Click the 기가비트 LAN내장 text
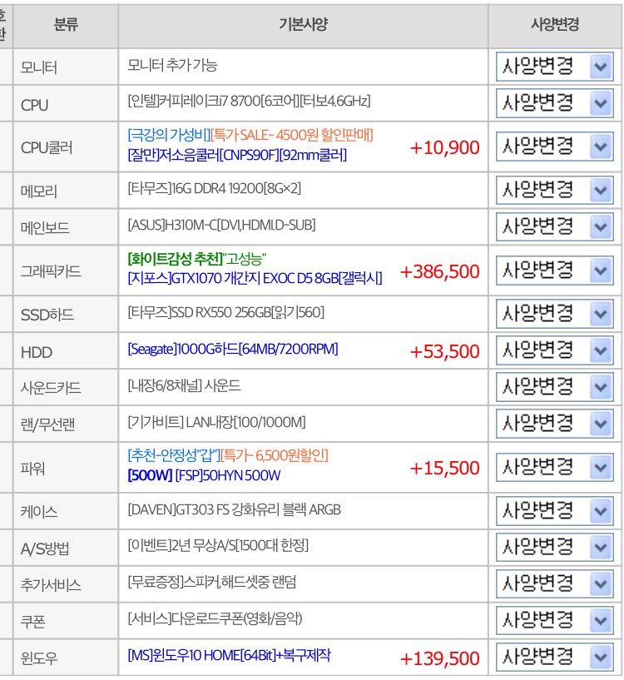This screenshot has width=624, height=680. pos(216,422)
